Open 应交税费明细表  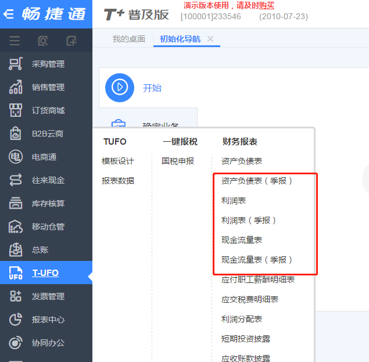pyautogui.click(x=250, y=299)
